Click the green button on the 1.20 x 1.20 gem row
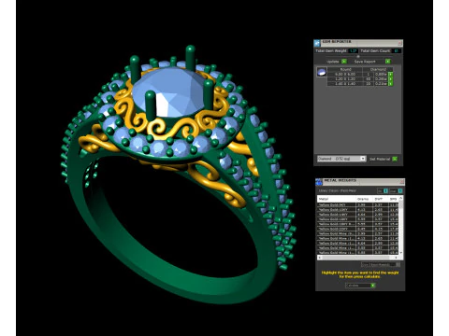449x336 pixels. [390, 79]
